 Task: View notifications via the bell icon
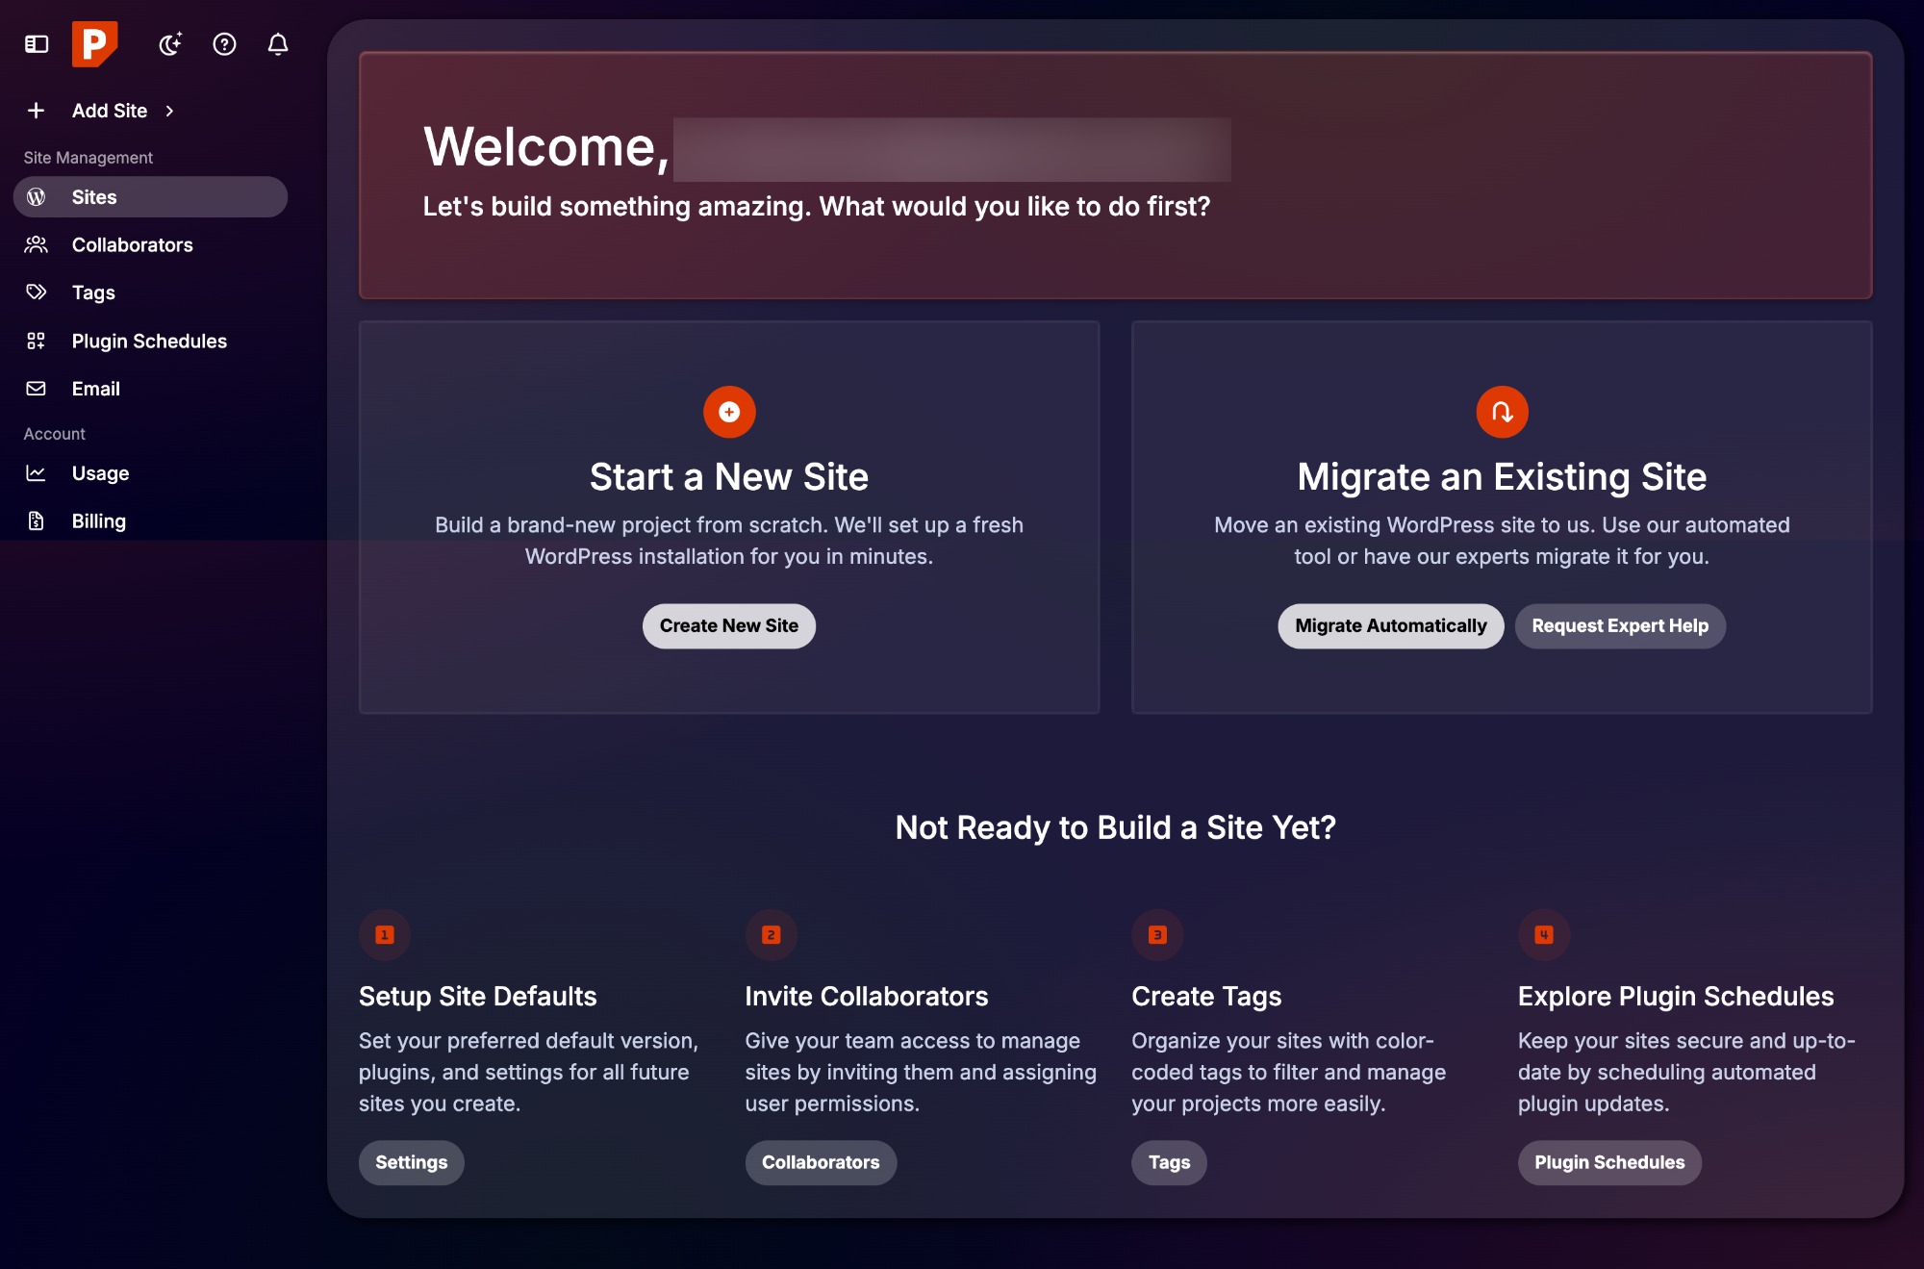[278, 44]
